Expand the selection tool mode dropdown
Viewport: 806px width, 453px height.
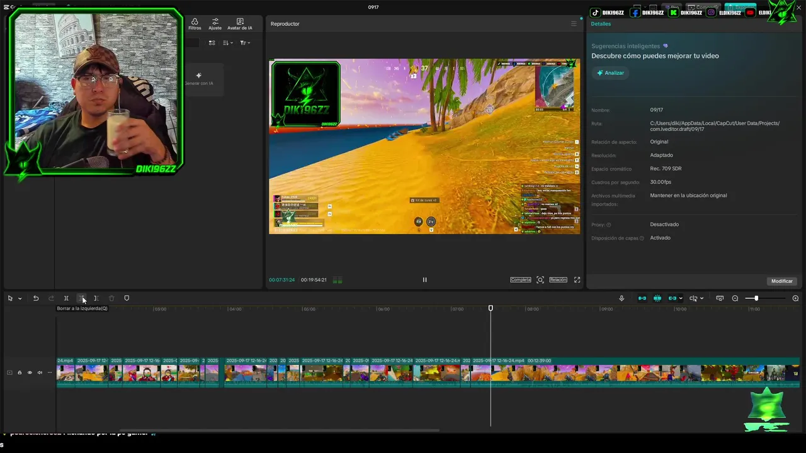[20, 299]
